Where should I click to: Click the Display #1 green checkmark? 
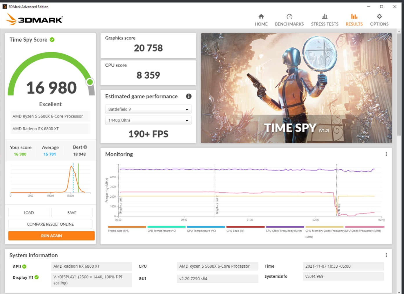coord(37,277)
